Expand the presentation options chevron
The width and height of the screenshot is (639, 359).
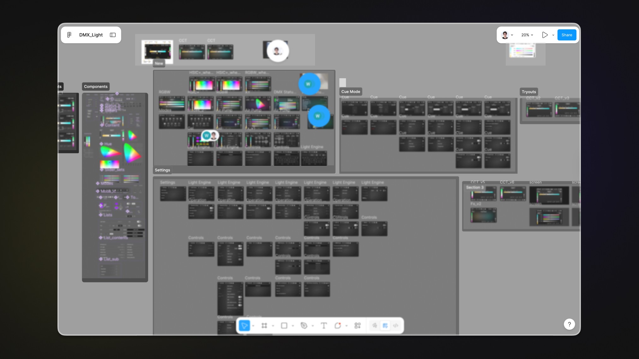pyautogui.click(x=553, y=35)
